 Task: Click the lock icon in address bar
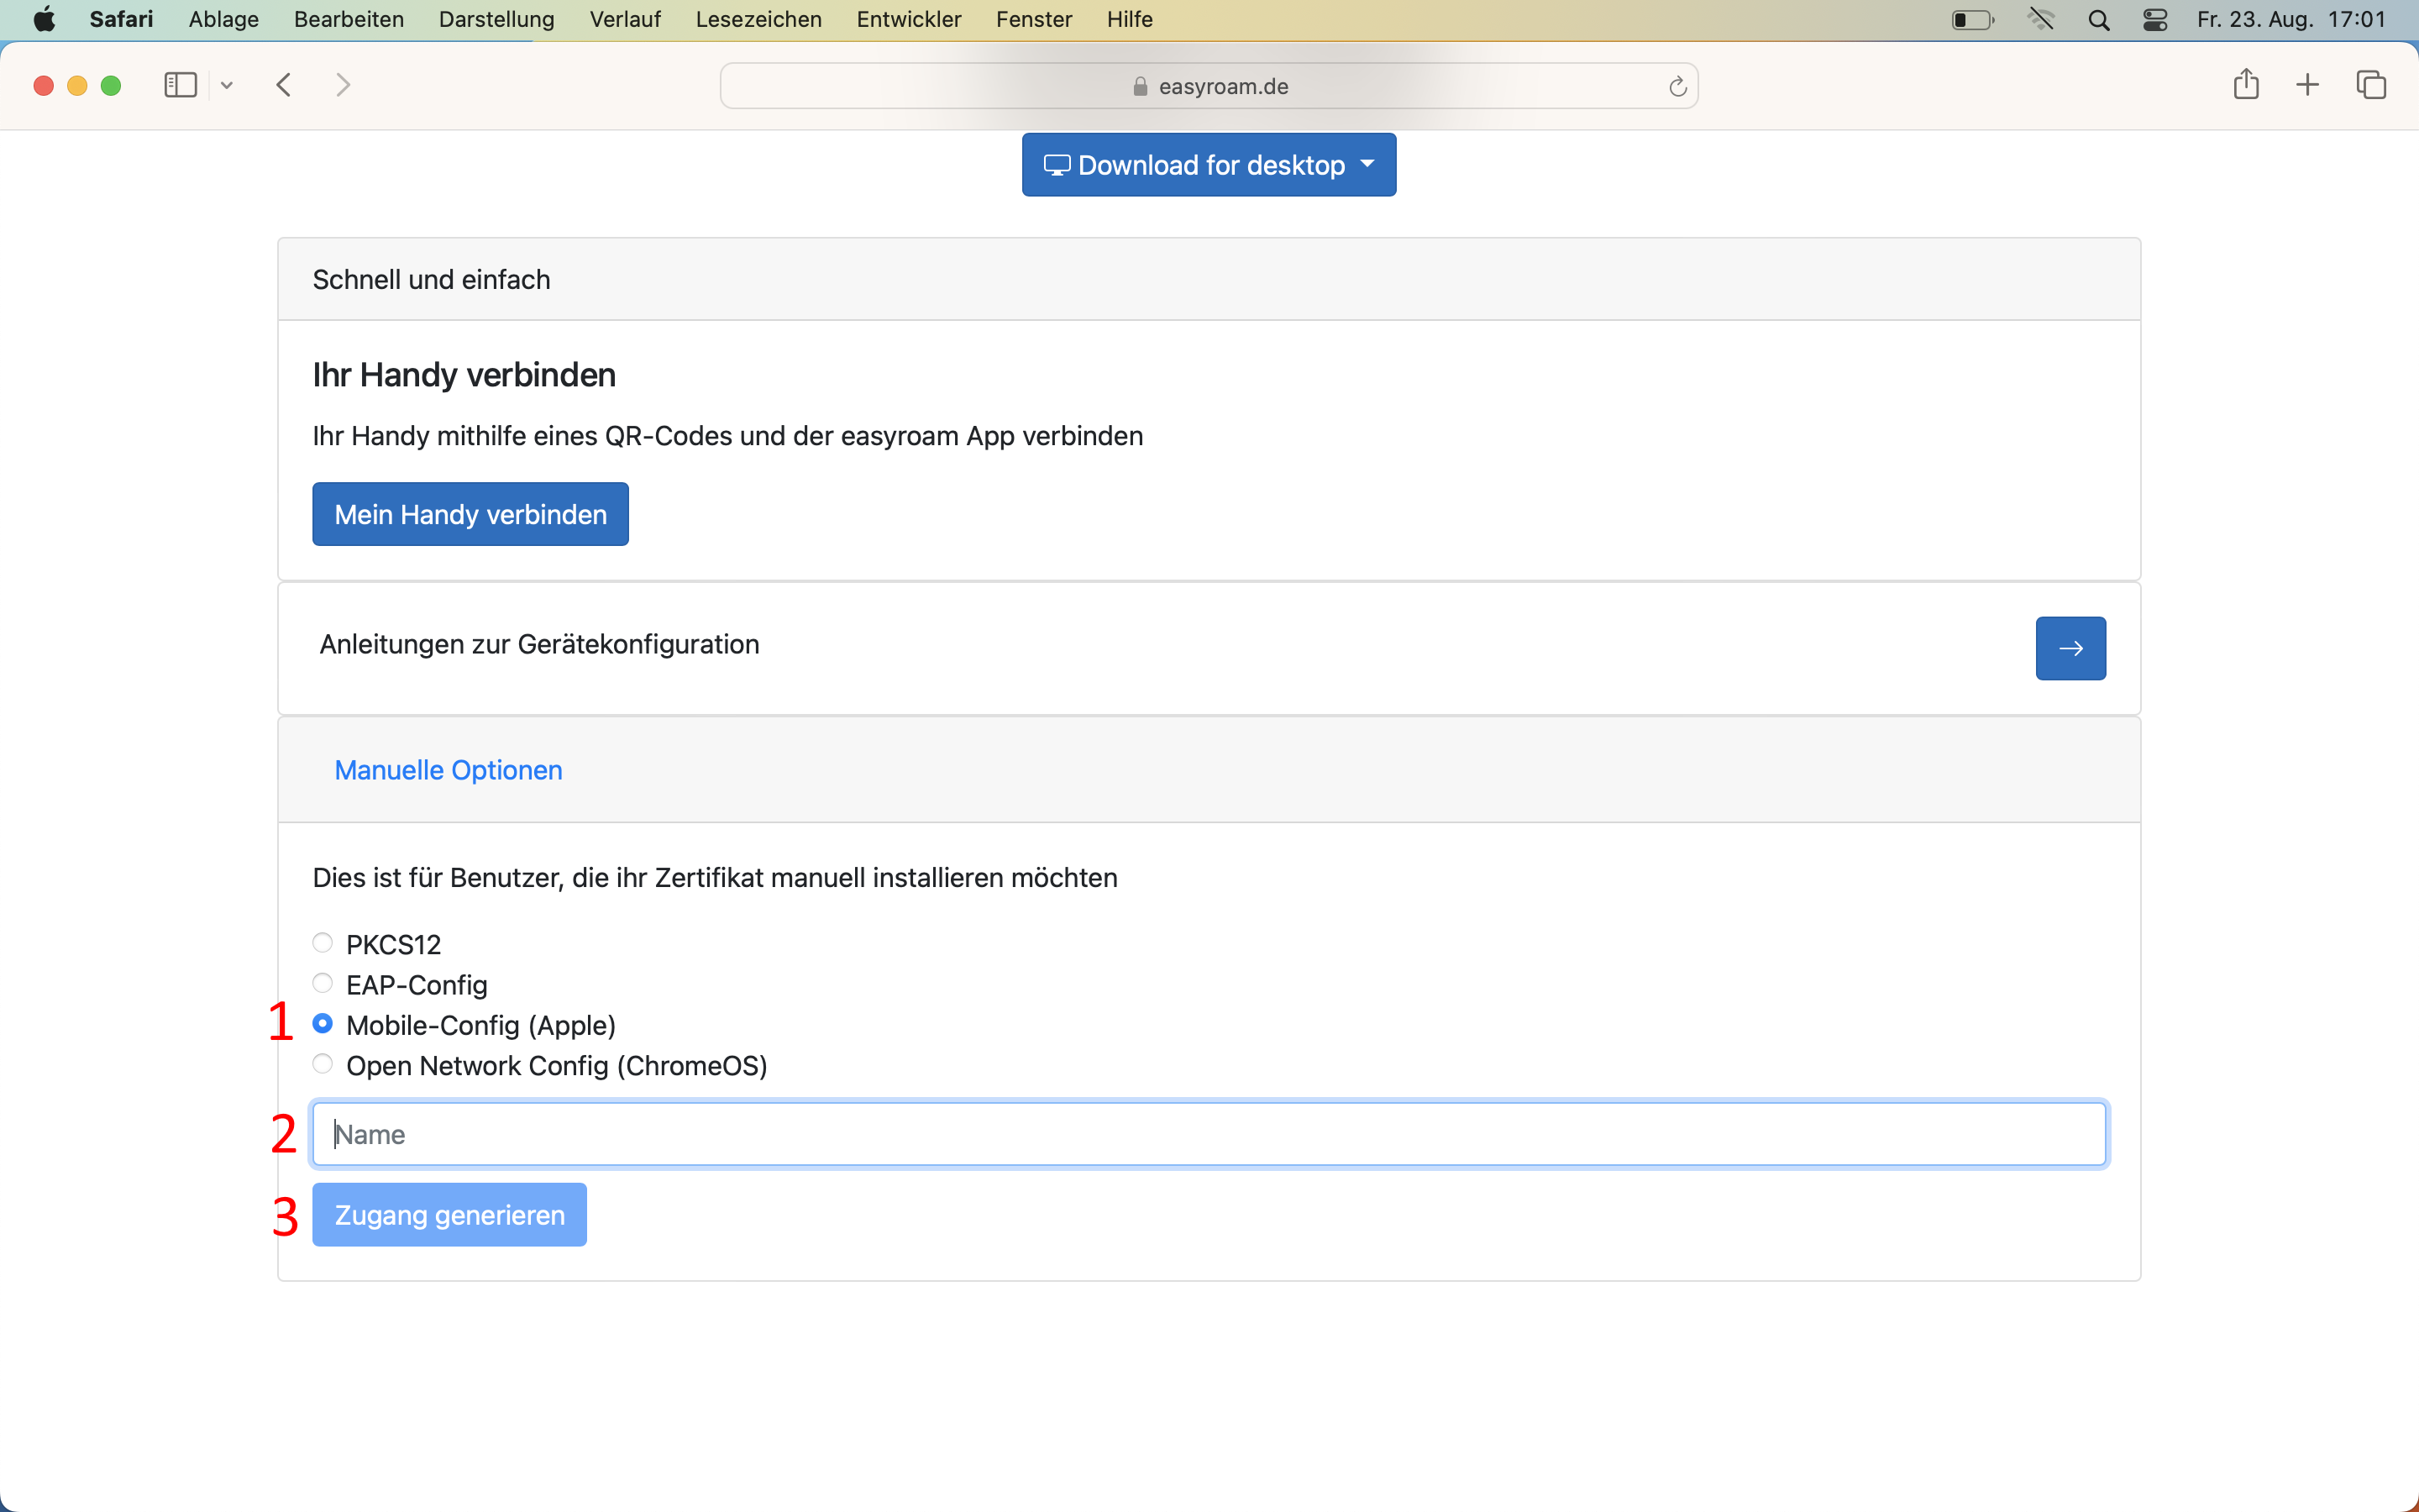tap(1140, 86)
